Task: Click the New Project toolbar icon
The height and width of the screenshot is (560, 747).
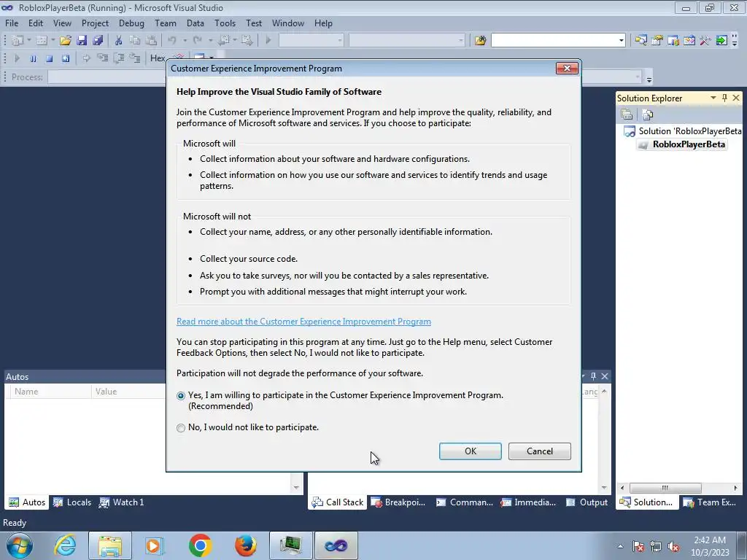Action: tap(18, 41)
